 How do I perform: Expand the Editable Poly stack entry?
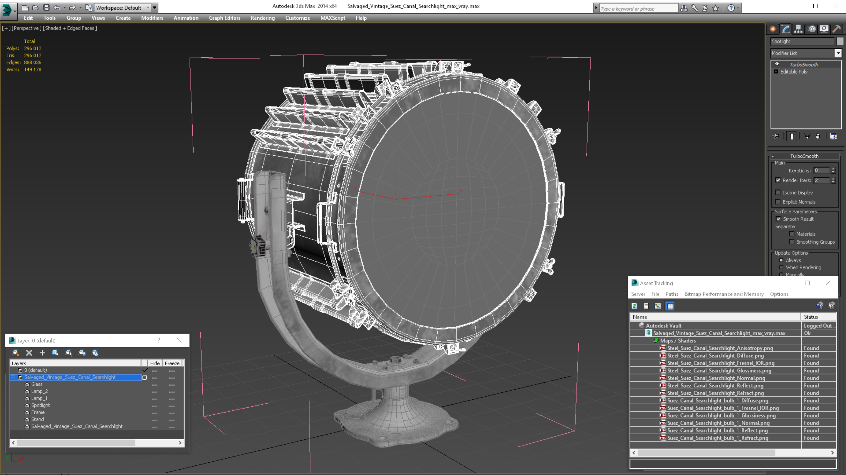click(776, 72)
